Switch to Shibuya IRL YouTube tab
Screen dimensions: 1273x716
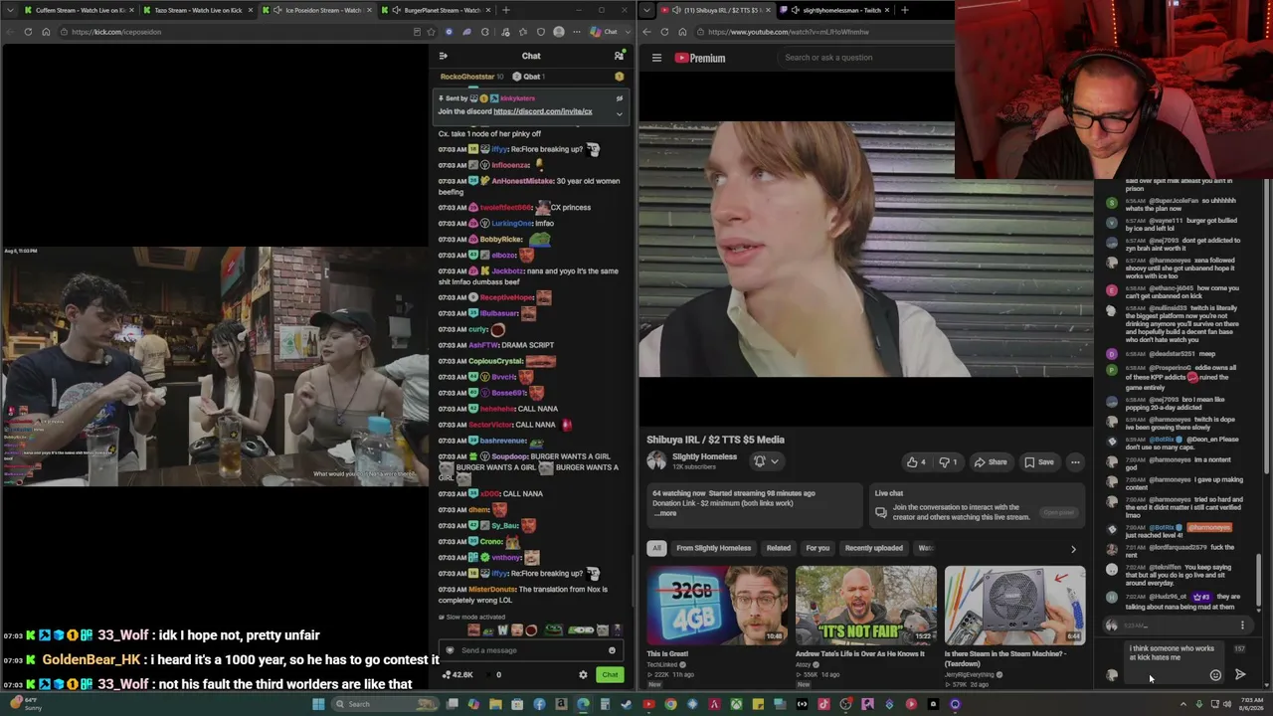click(x=718, y=10)
